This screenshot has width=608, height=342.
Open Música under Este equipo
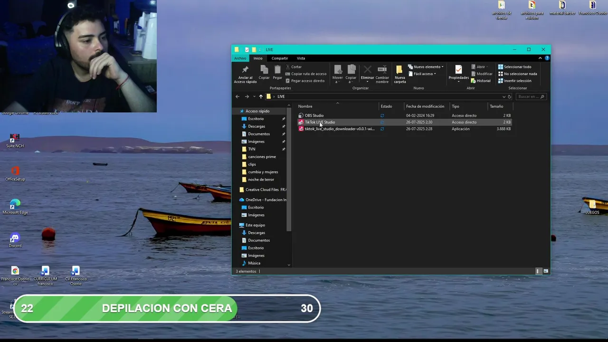(x=254, y=263)
